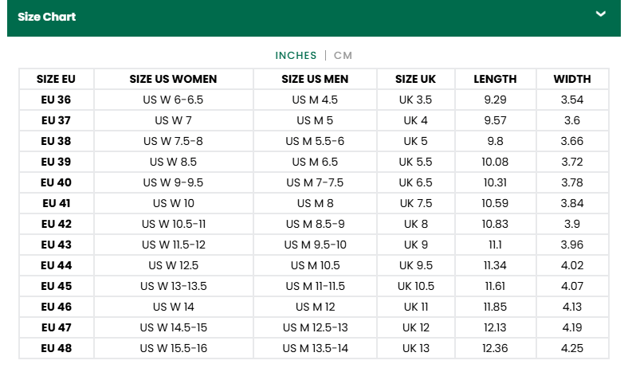The width and height of the screenshot is (628, 376).
Task: Click the WIDTH column header
Action: pyautogui.click(x=572, y=79)
